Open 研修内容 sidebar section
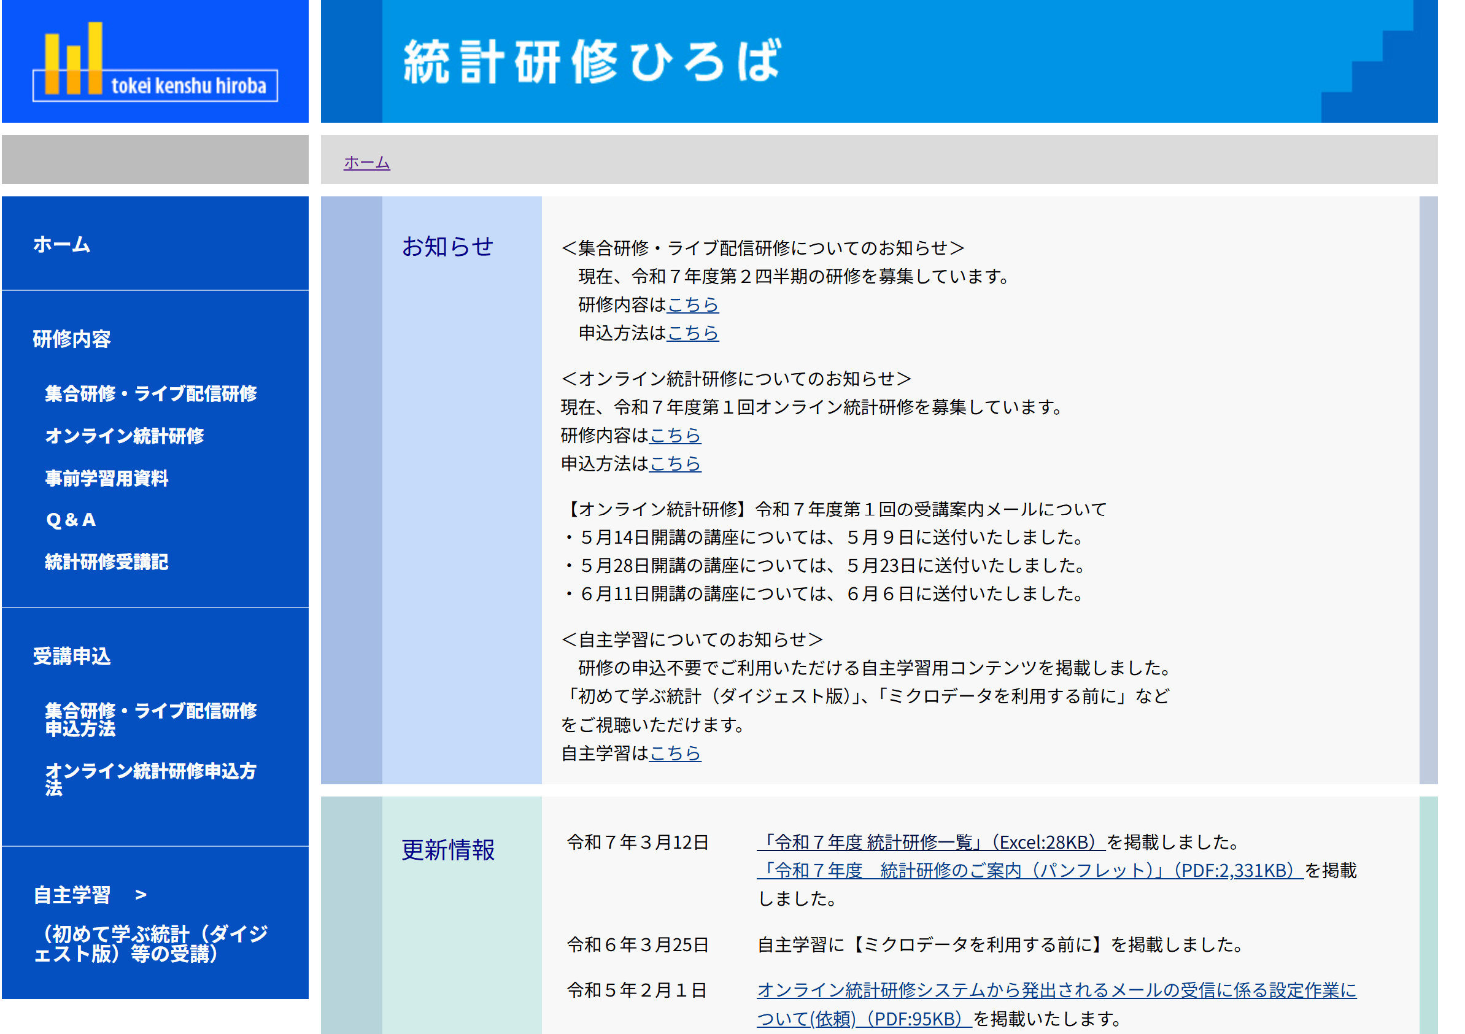This screenshot has height=1034, width=1465. (x=71, y=339)
